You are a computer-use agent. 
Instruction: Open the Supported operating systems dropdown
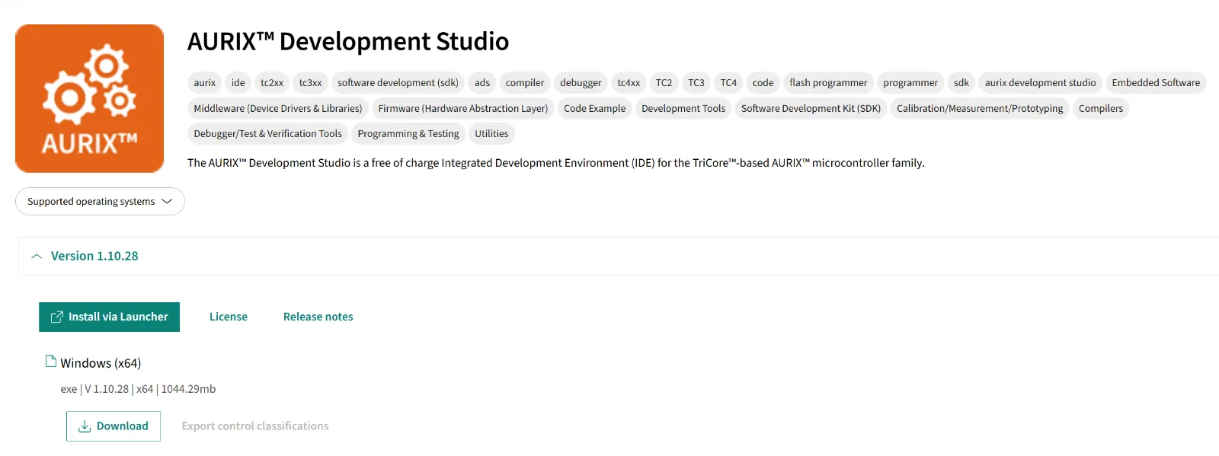[100, 202]
